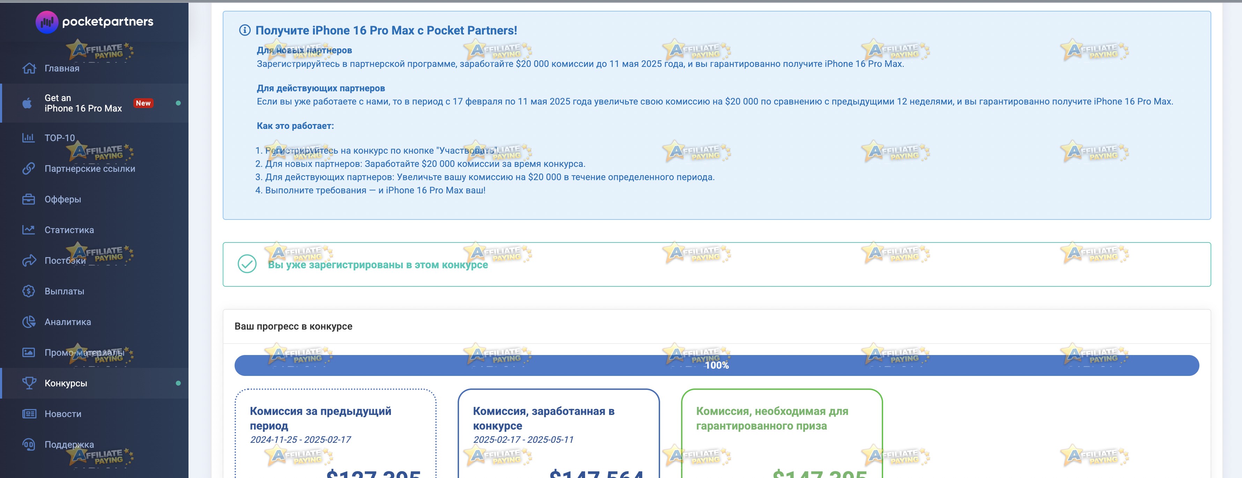Click the image icon beside Промо-материалы

[28, 352]
